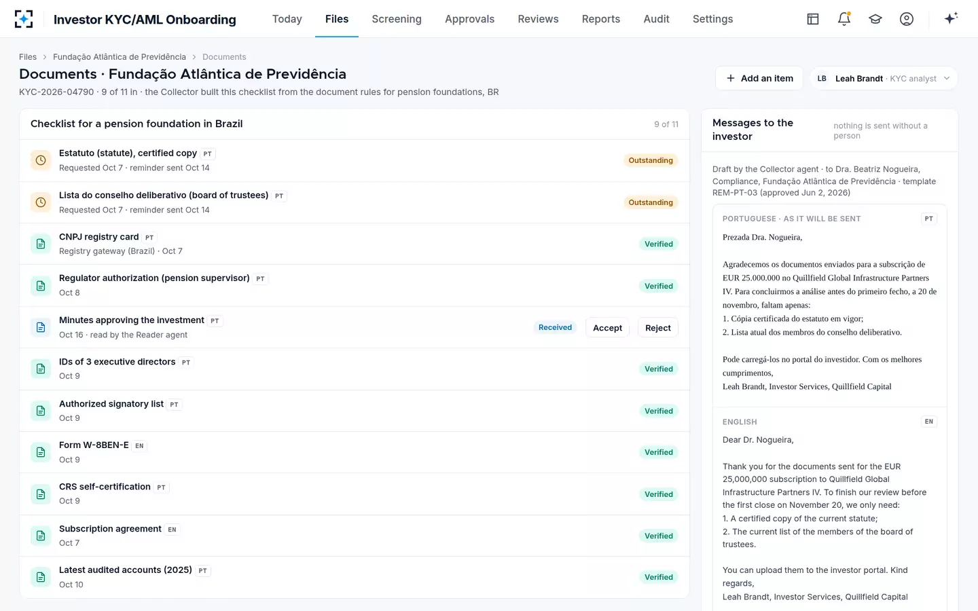This screenshot has width=978, height=611.
Task: Click document icon for Form W-8BEN-E
Action: coord(41,452)
